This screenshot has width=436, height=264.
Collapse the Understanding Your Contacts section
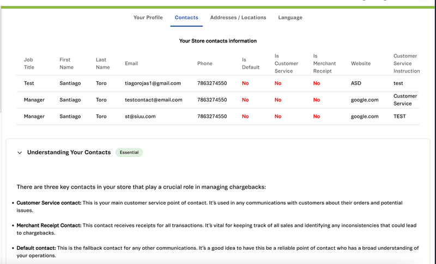[x=20, y=152]
